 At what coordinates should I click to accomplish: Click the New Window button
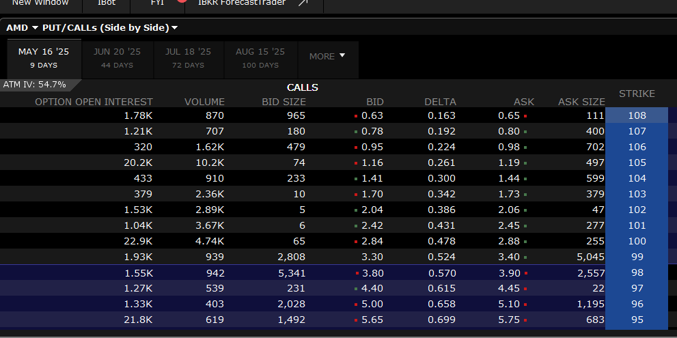[x=40, y=3]
